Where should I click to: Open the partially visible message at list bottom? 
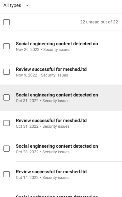click(57, 196)
